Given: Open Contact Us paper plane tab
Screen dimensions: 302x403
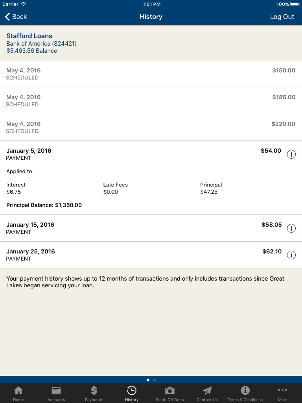Looking at the screenshot, I should 207,394.
